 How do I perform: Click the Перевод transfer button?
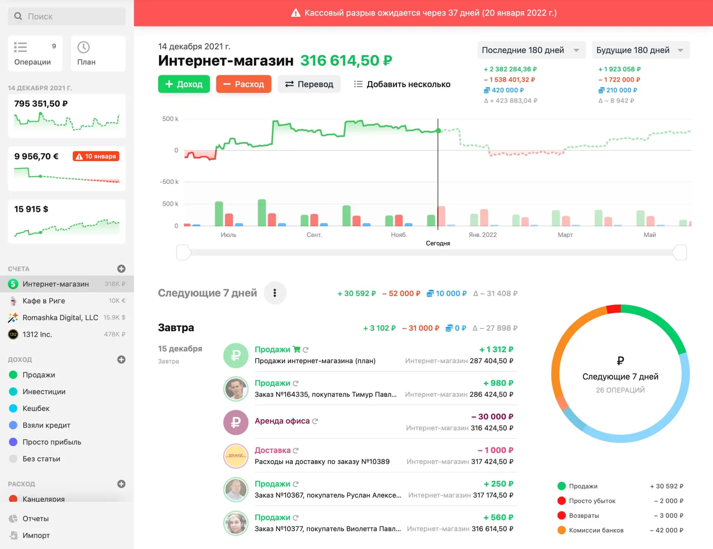coord(309,84)
